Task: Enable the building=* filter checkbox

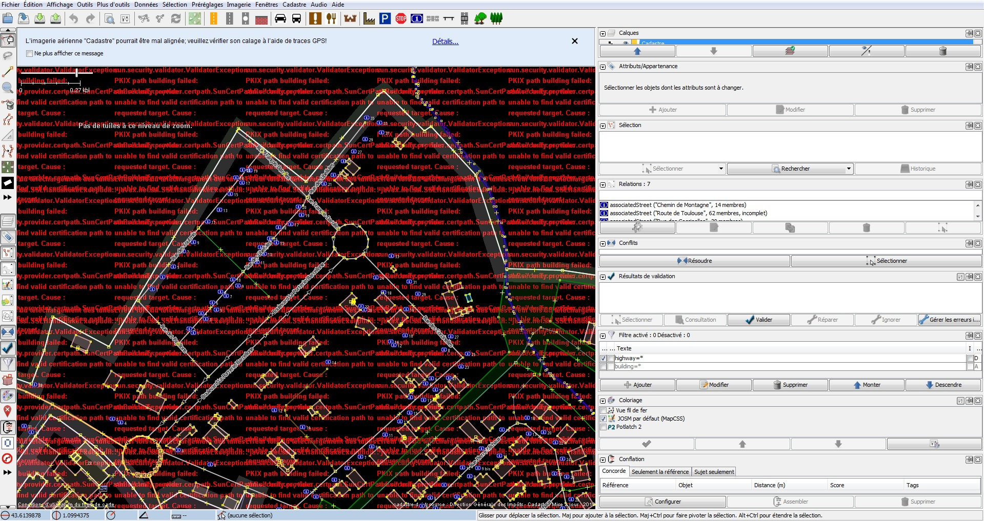Action: pos(604,366)
